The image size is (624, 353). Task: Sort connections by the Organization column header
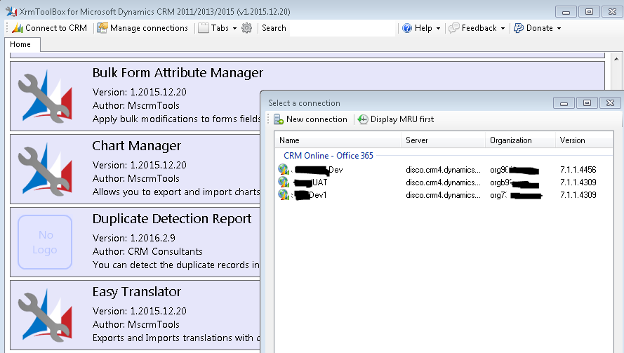(x=520, y=140)
